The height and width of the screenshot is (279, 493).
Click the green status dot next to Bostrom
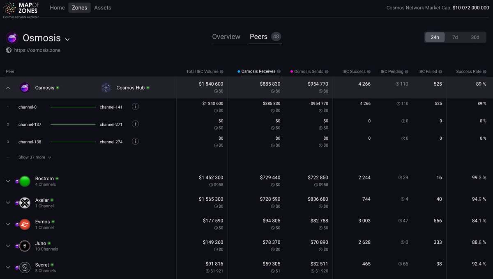pyautogui.click(x=57, y=178)
